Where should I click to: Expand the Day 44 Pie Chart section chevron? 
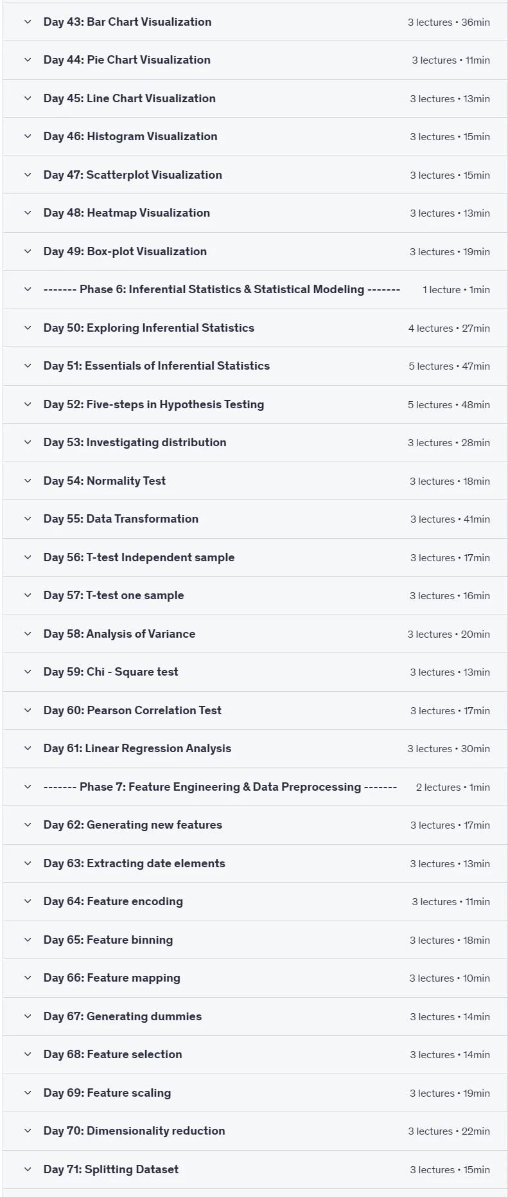click(28, 60)
